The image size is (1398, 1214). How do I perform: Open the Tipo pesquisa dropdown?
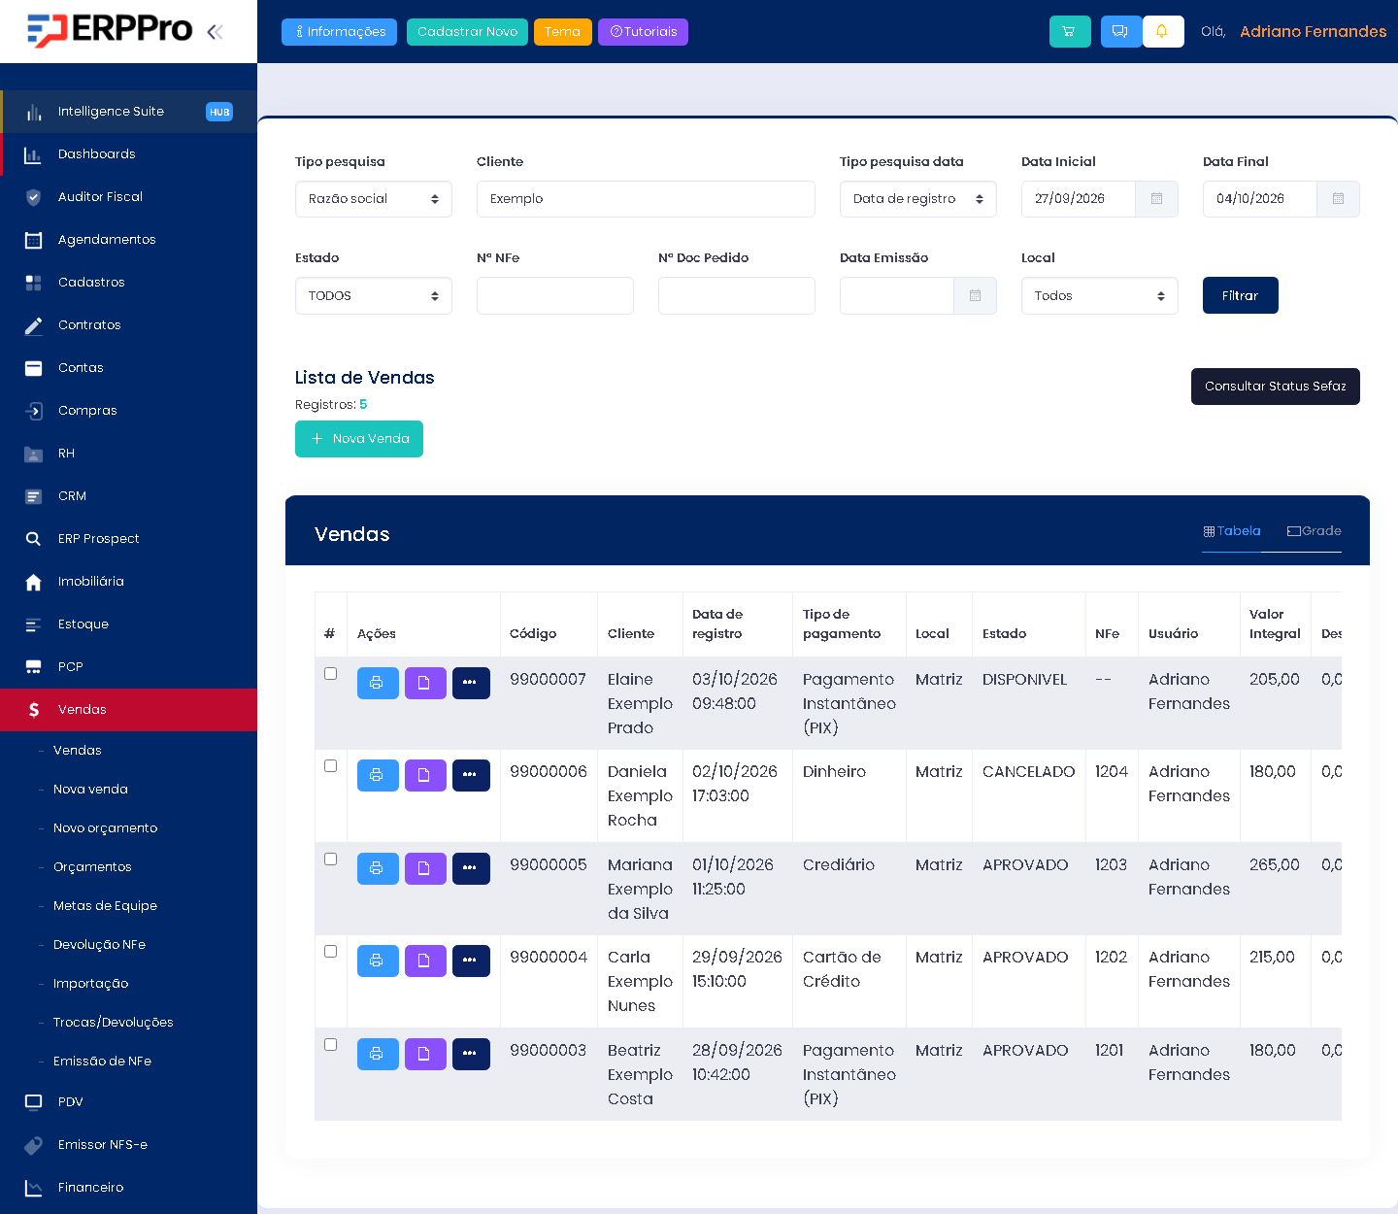tap(374, 199)
